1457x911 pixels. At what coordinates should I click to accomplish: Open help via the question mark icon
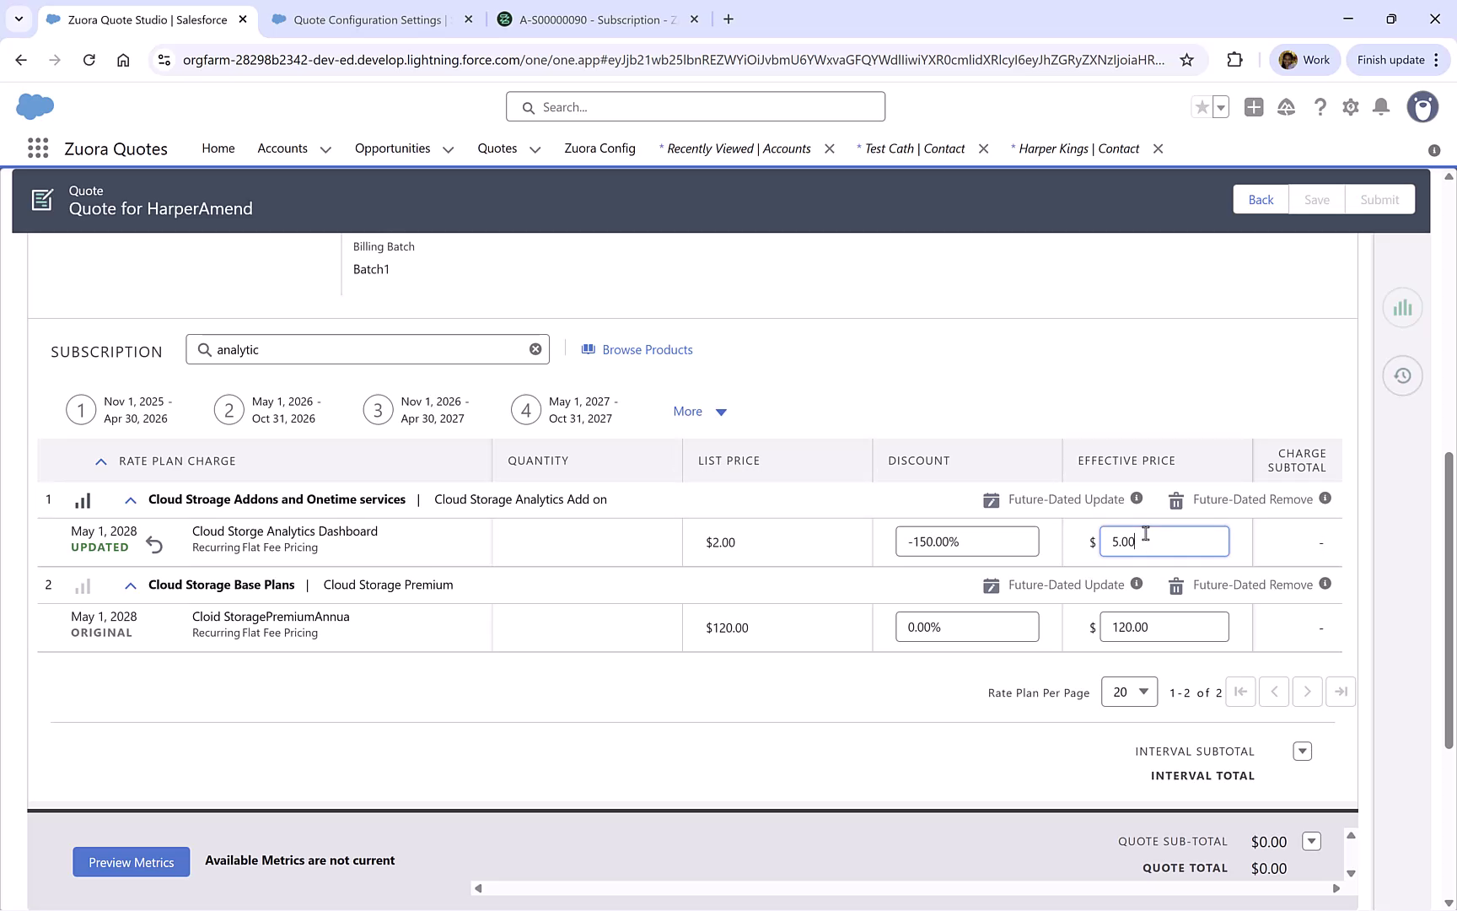tap(1320, 107)
